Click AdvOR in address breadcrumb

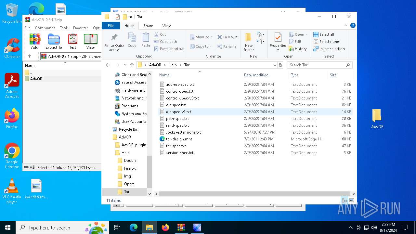pyautogui.click(x=155, y=65)
